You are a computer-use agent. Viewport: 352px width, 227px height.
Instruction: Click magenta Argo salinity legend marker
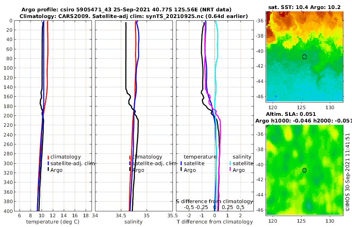pyautogui.click(x=230, y=170)
